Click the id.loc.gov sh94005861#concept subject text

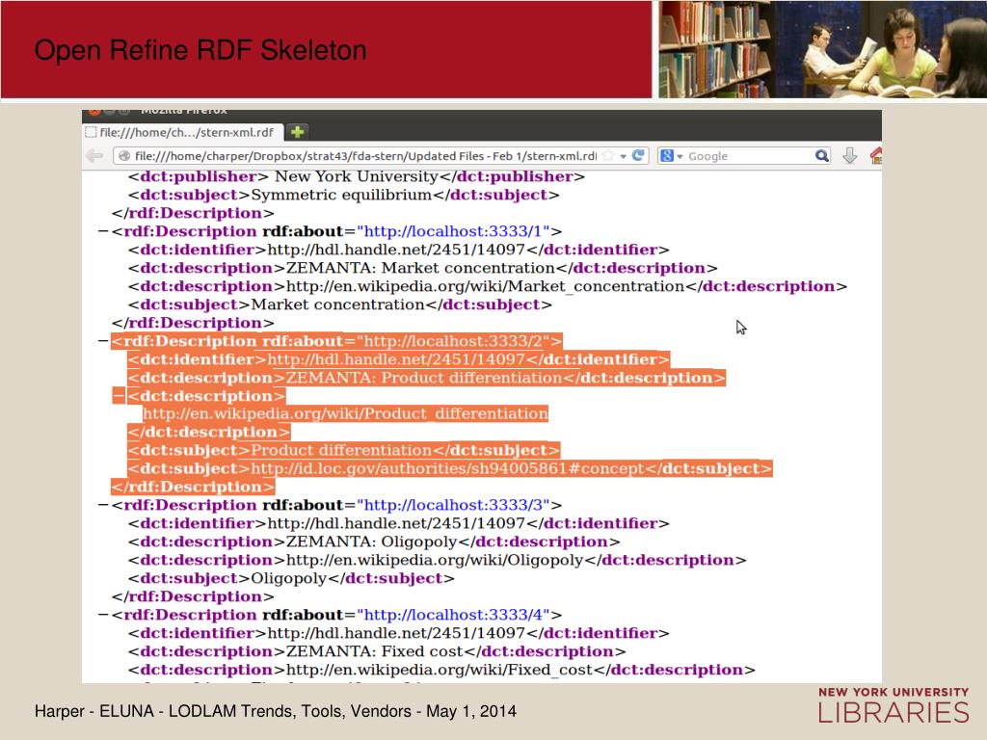tap(447, 469)
